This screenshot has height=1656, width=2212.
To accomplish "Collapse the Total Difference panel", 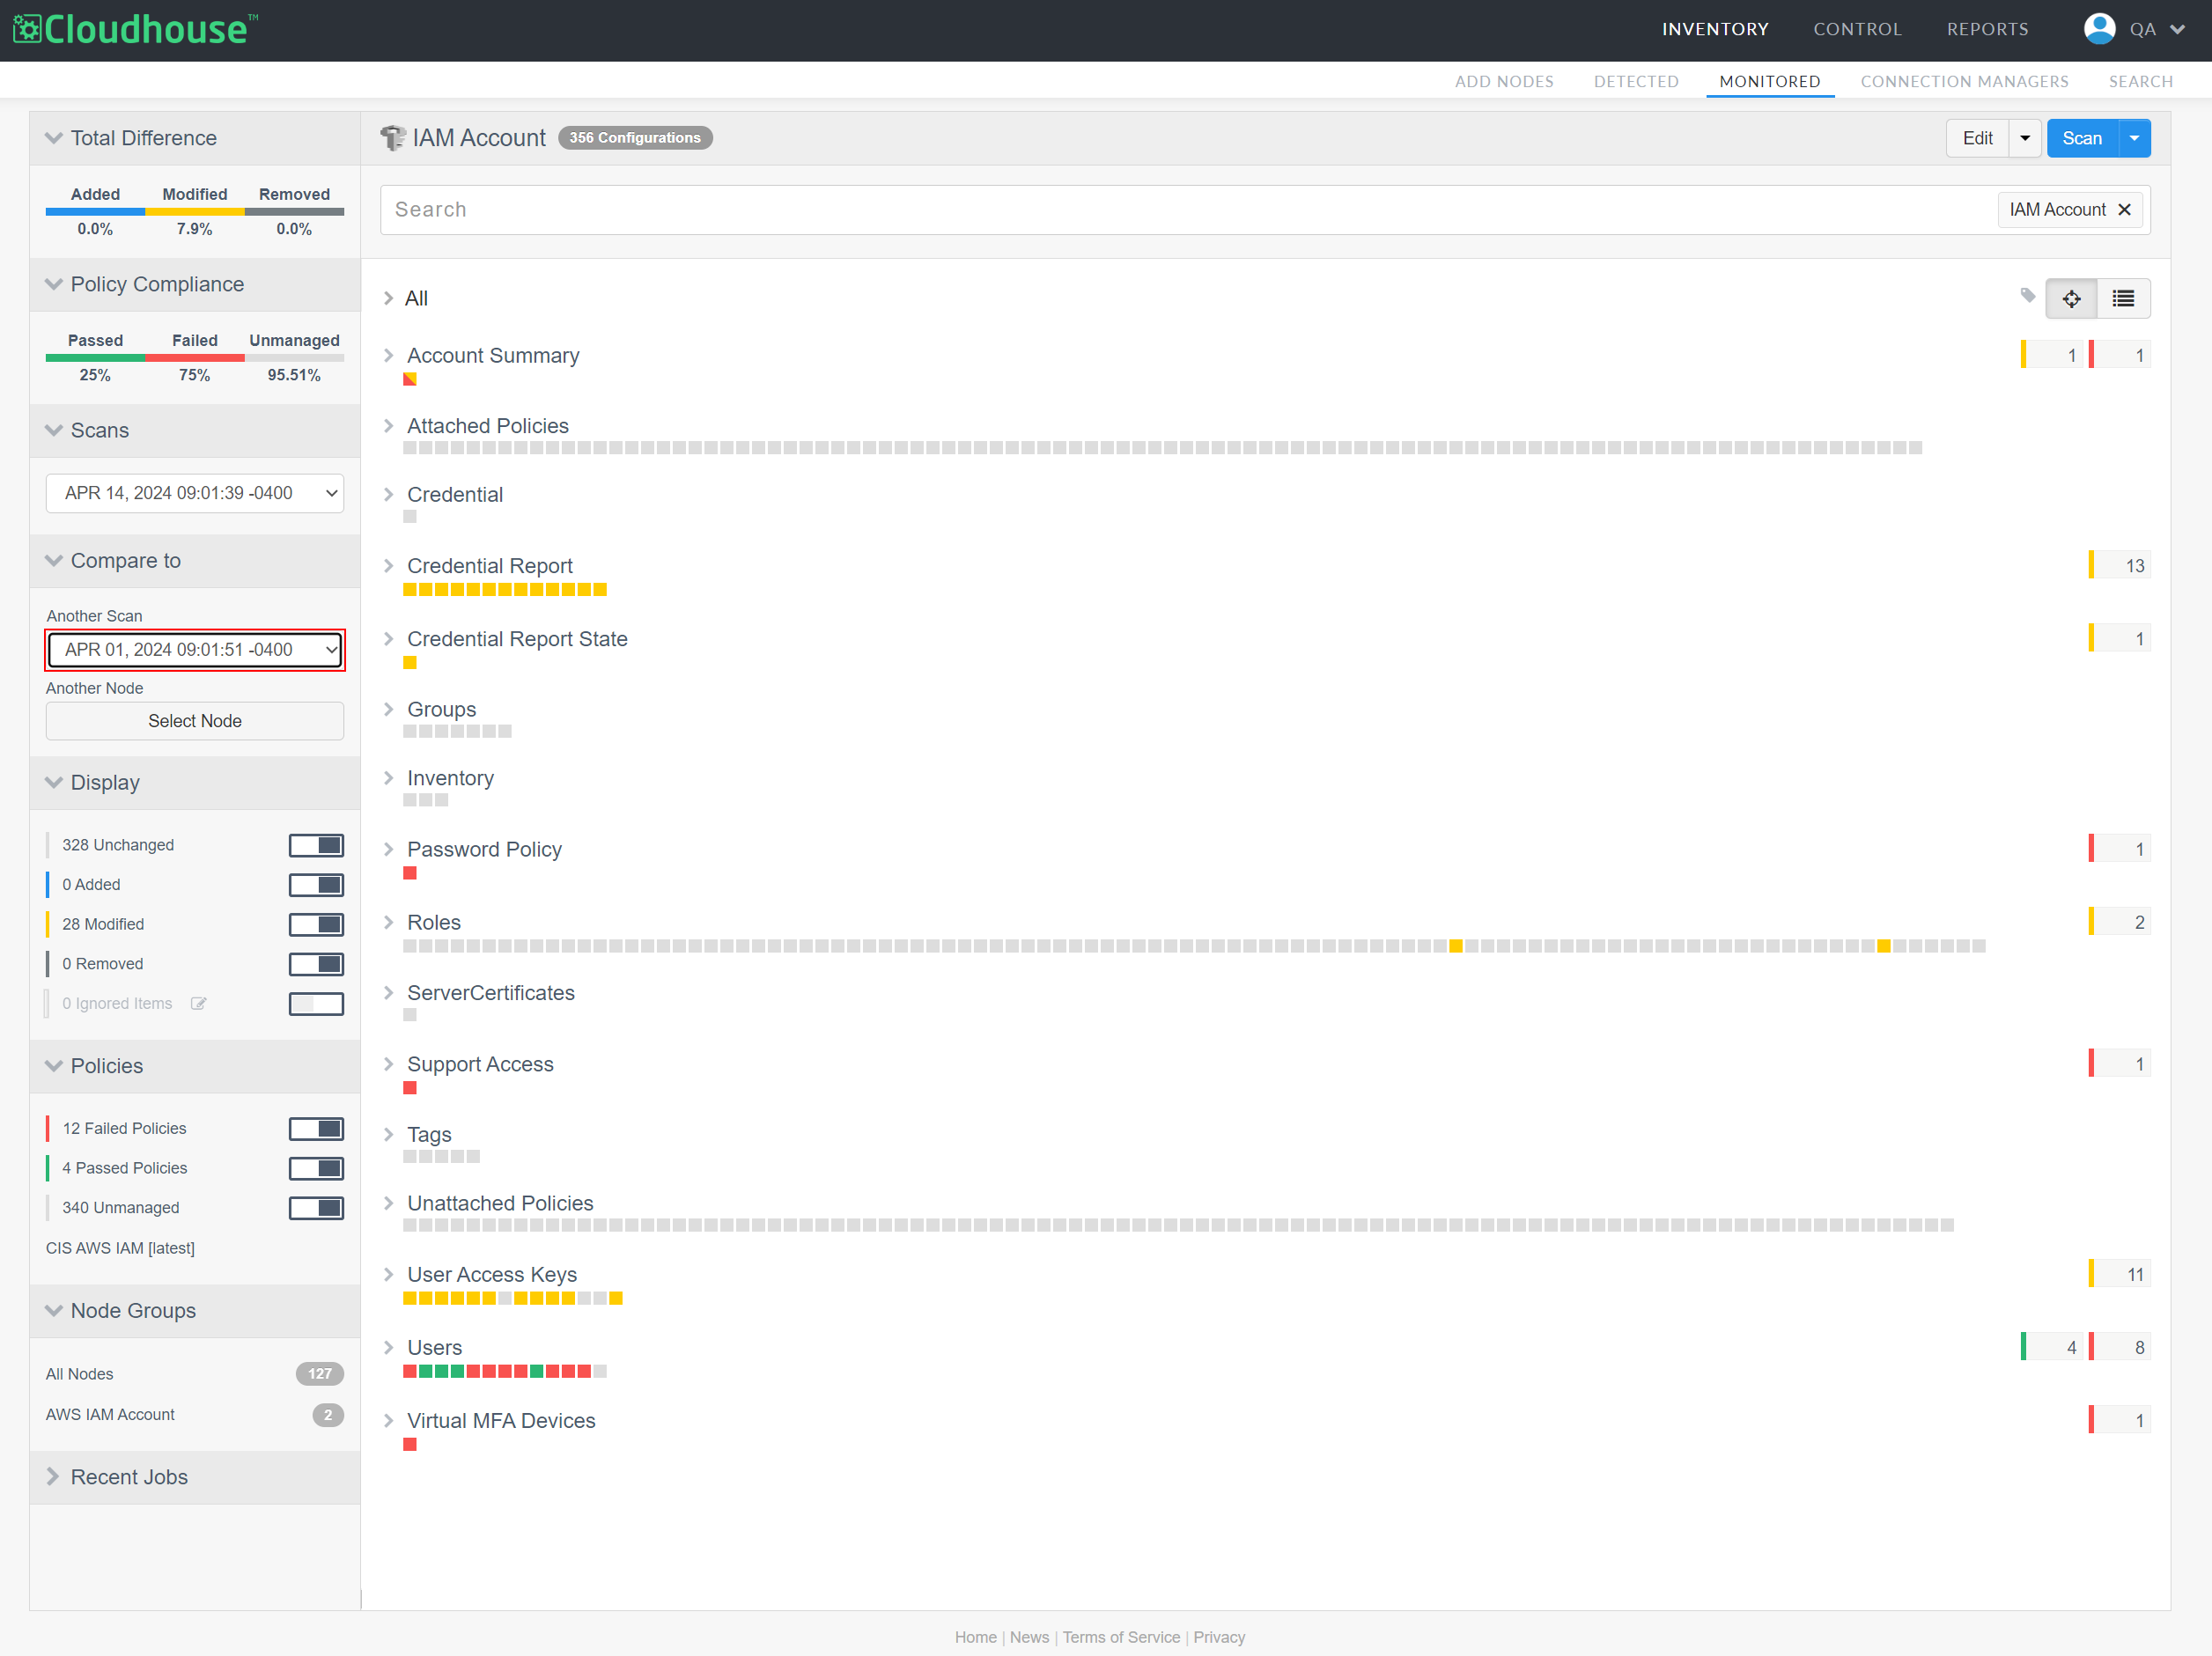I will tap(54, 138).
